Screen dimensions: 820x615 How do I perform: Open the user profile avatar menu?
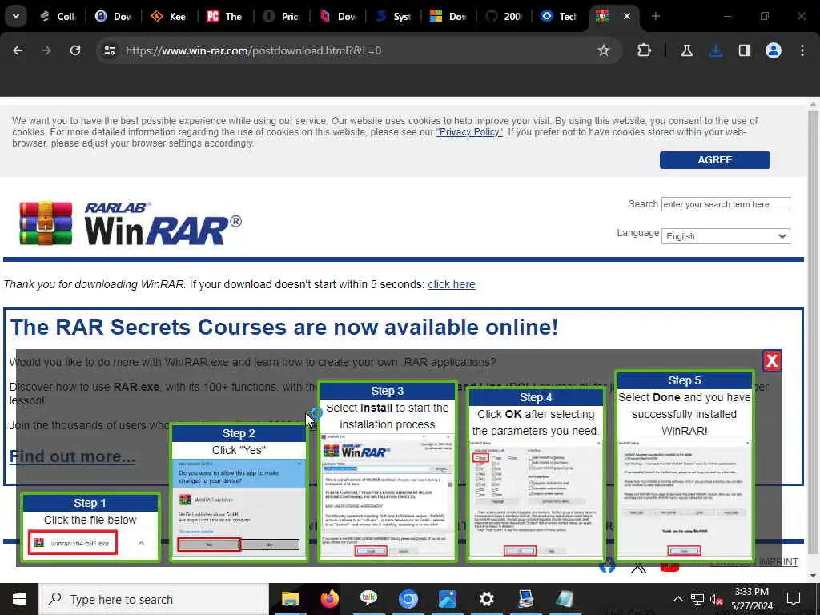(x=774, y=50)
